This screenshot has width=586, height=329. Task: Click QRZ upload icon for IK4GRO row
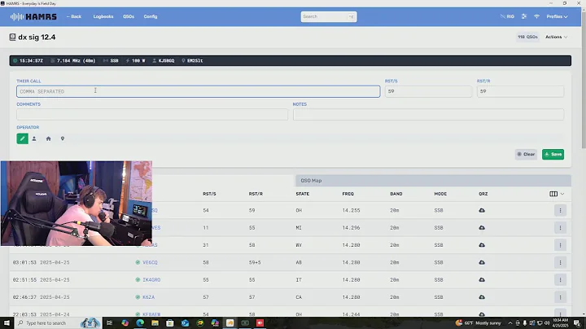(x=482, y=279)
